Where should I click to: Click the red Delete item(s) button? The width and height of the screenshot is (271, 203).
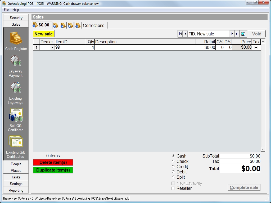(53, 163)
